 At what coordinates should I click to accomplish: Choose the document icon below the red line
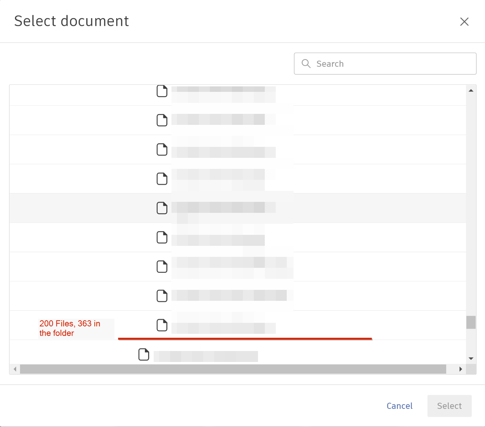coord(144,355)
